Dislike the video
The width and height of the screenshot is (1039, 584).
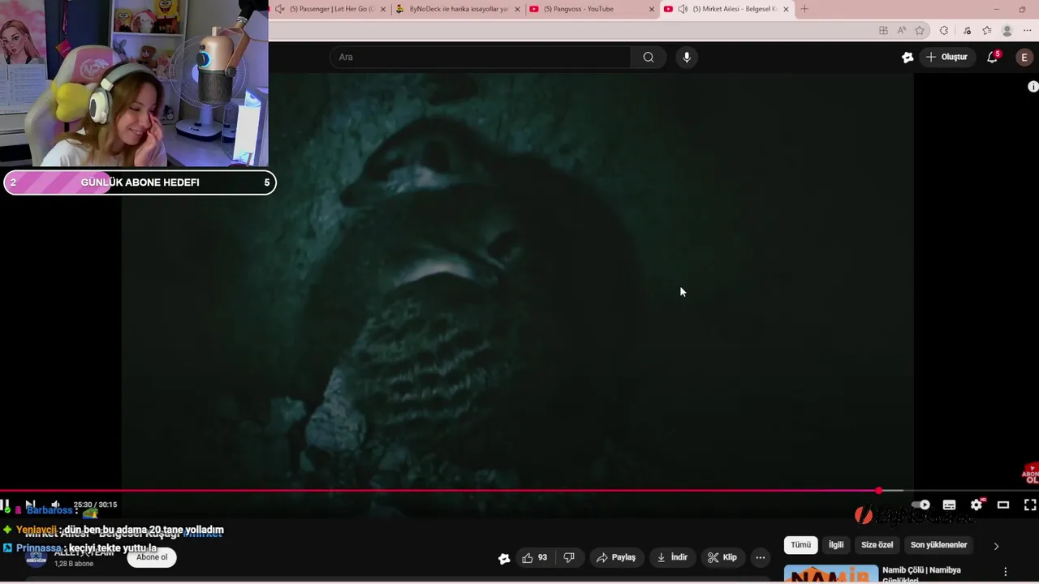(x=569, y=557)
